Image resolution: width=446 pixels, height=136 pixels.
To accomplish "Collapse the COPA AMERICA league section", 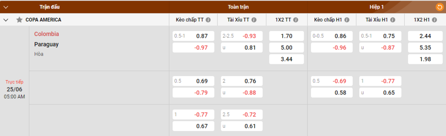I will [6, 20].
